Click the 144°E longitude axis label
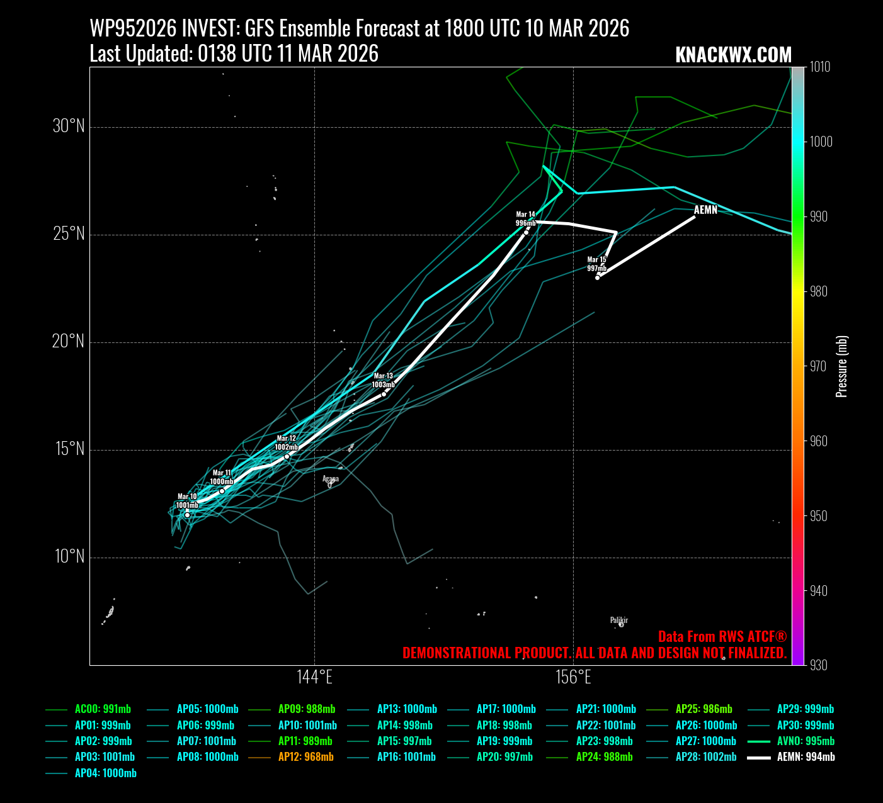 click(x=314, y=677)
